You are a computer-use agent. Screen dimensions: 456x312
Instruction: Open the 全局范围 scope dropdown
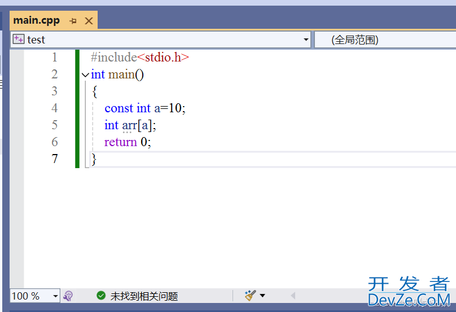coord(385,39)
